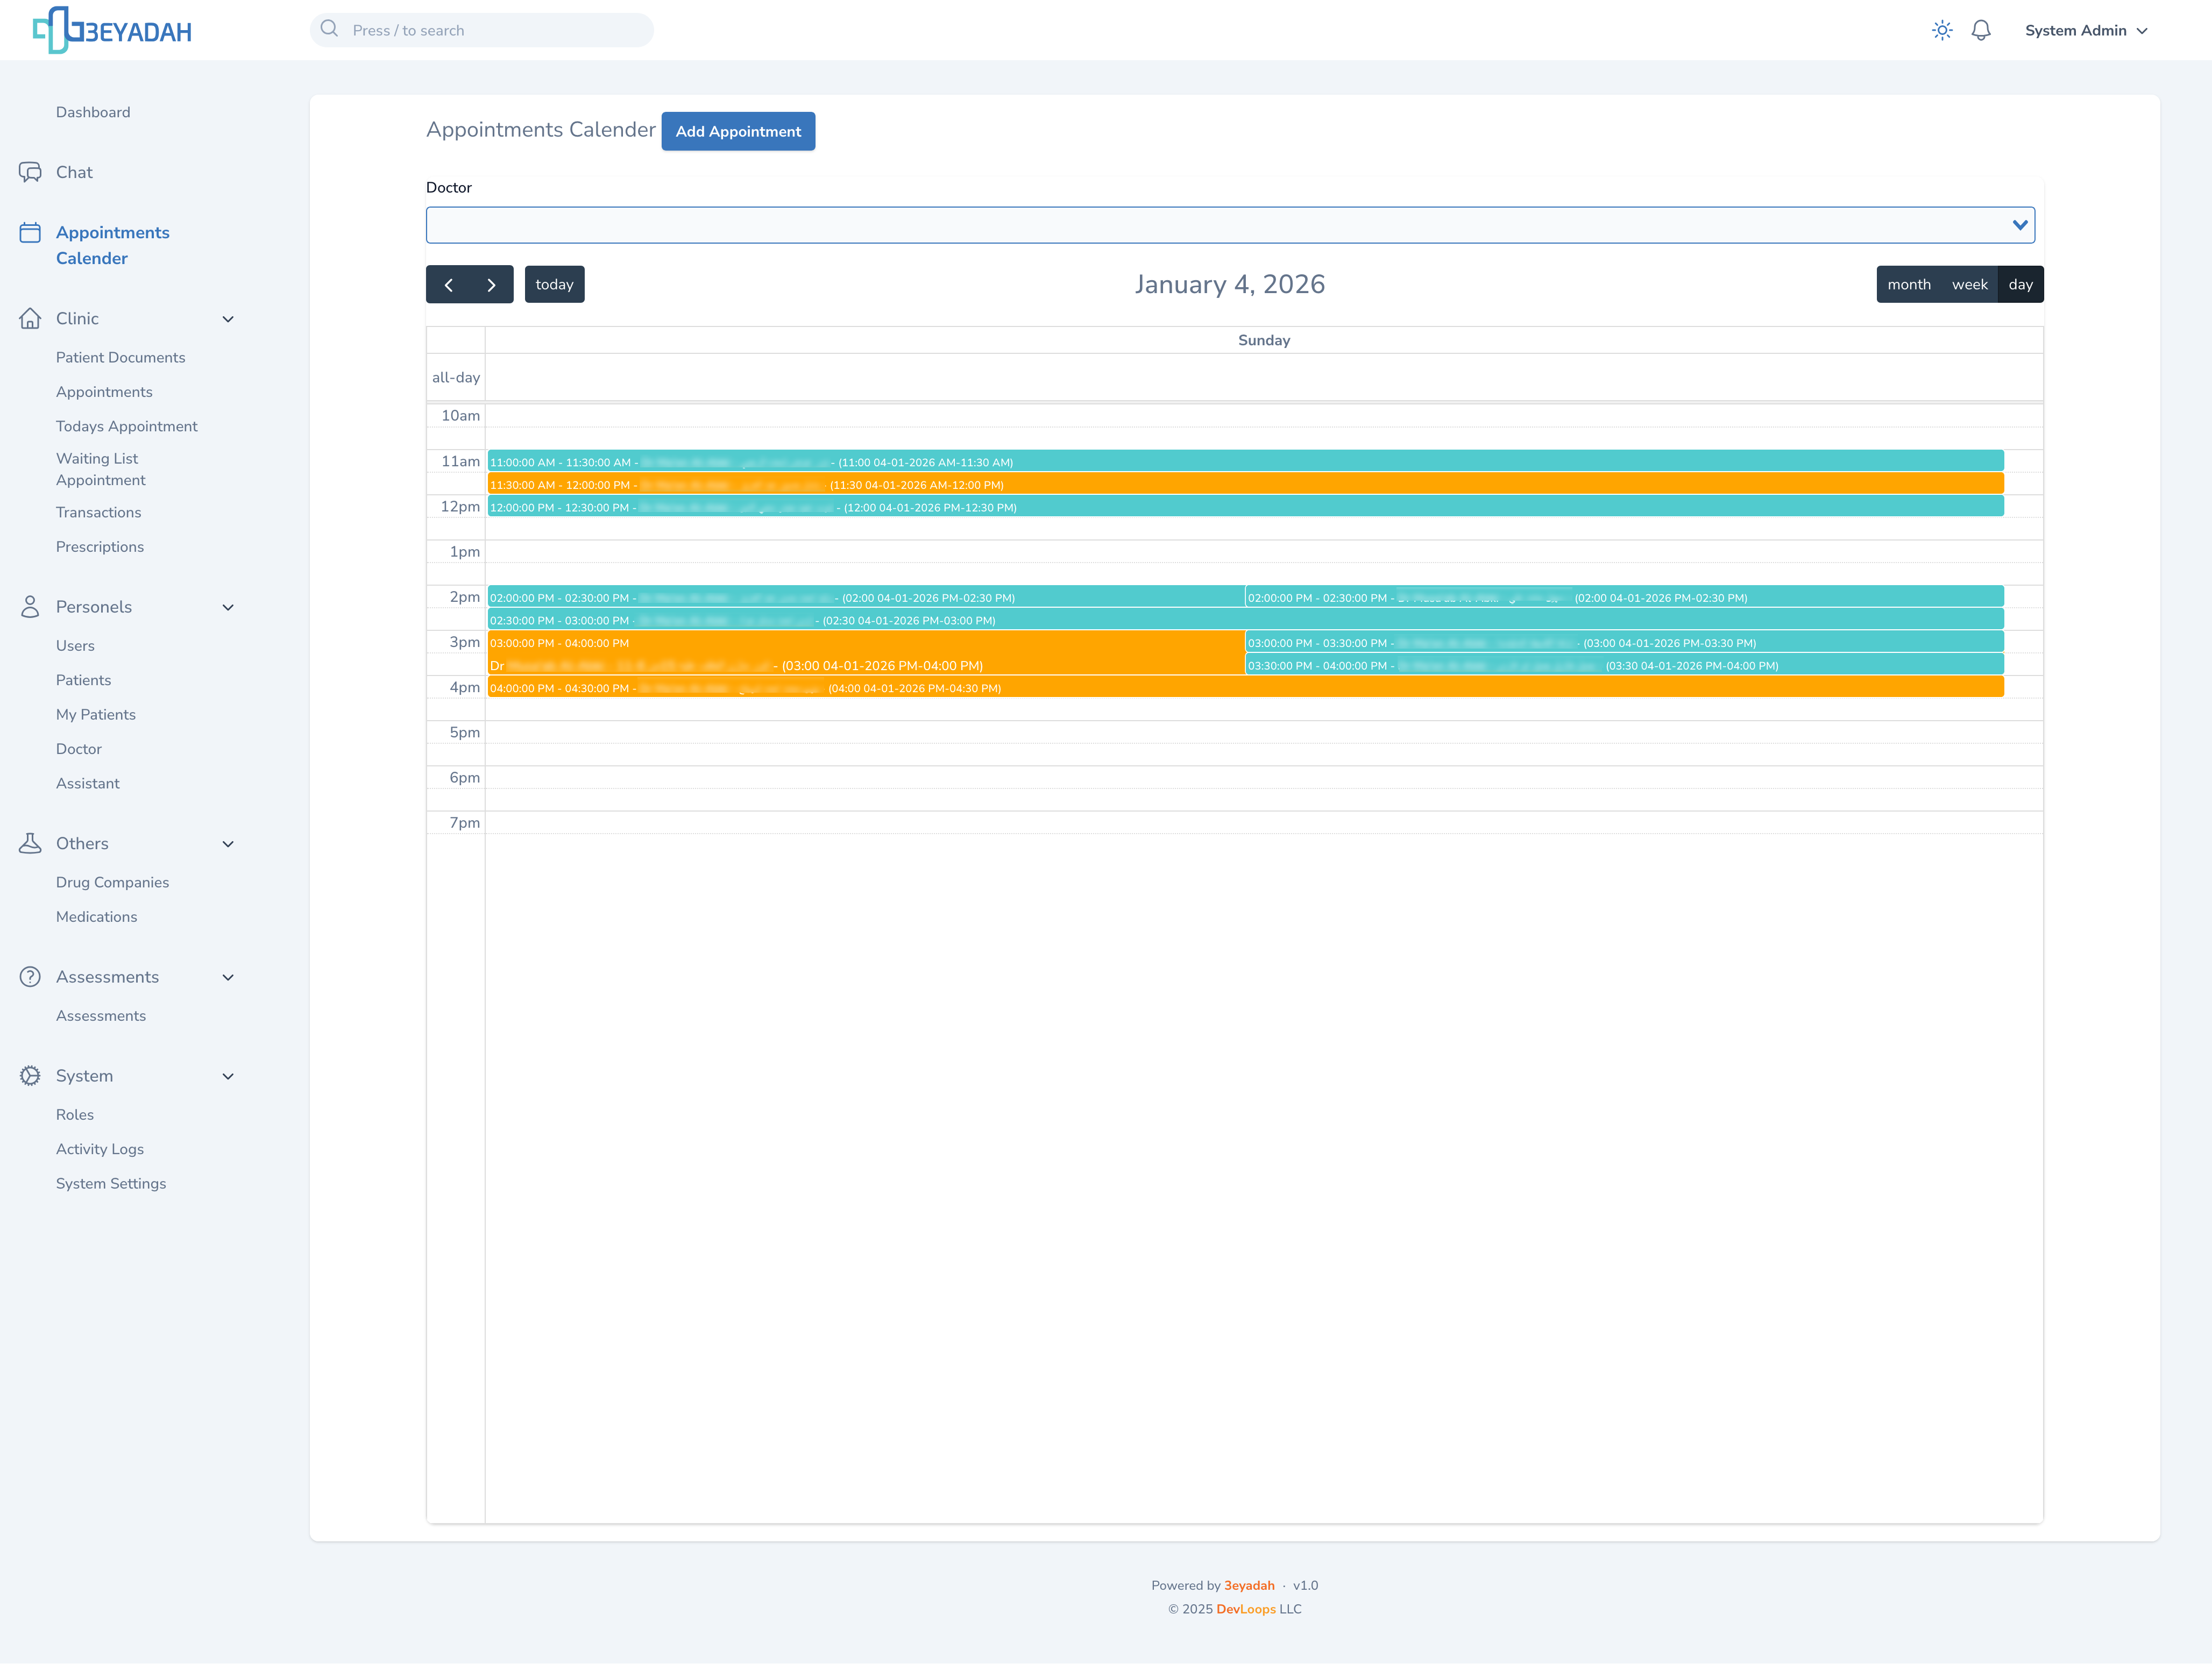Click the System gear icon
This screenshot has width=2212, height=1664.
(x=30, y=1076)
